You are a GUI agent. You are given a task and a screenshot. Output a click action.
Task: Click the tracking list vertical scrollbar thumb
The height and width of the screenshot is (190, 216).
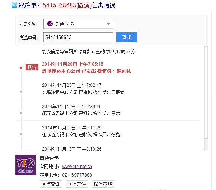click(206, 92)
